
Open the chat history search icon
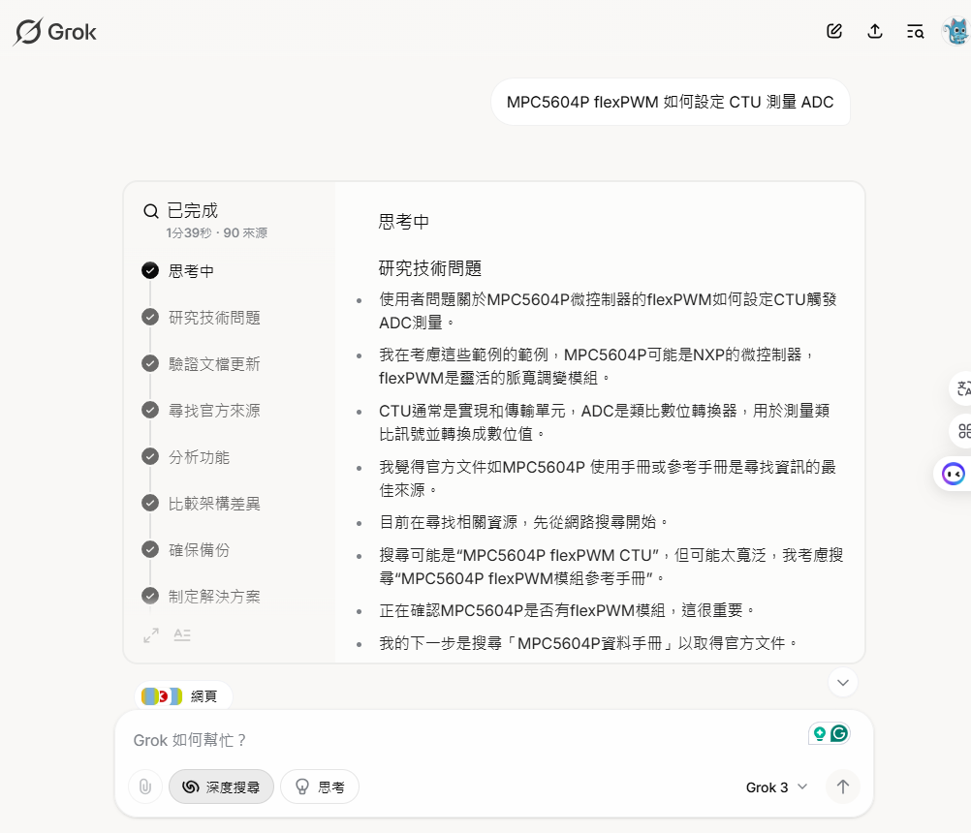pos(915,31)
